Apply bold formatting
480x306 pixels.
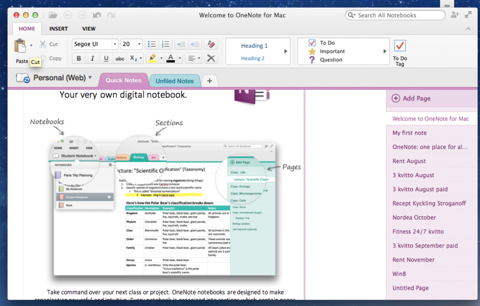[79, 58]
